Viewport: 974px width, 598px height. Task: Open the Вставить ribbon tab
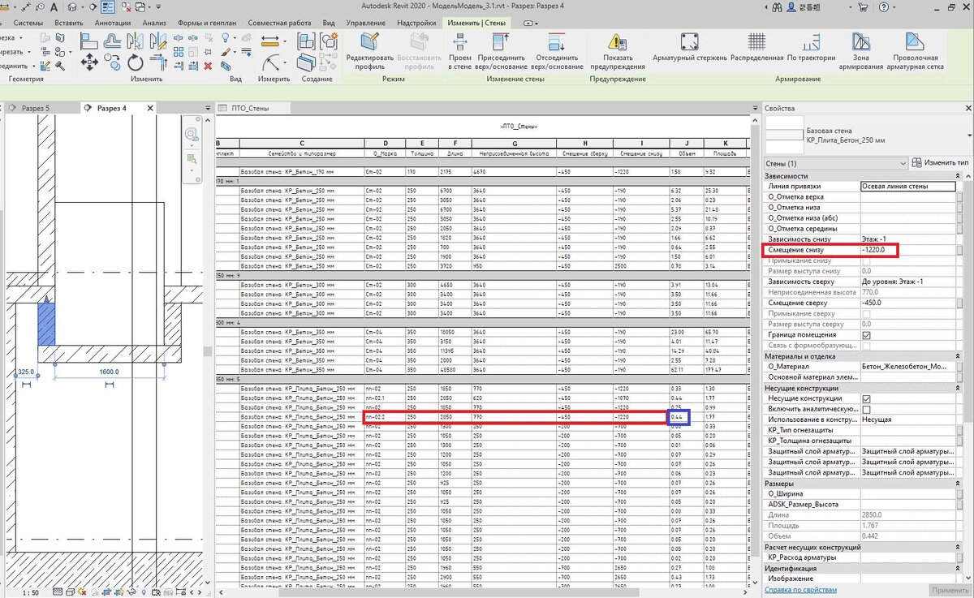click(x=69, y=23)
